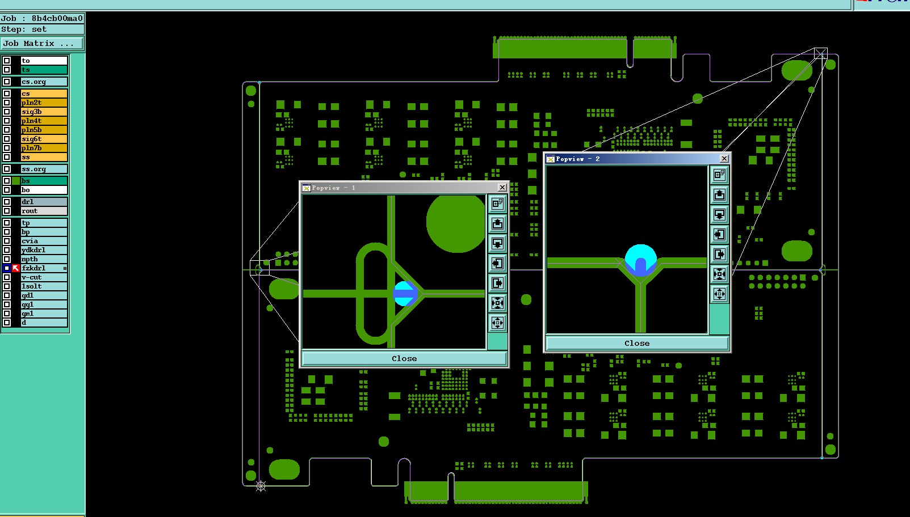Toggle the checkbox for layer pln2t
Image resolution: width=910 pixels, height=517 pixels.
pyautogui.click(x=7, y=103)
